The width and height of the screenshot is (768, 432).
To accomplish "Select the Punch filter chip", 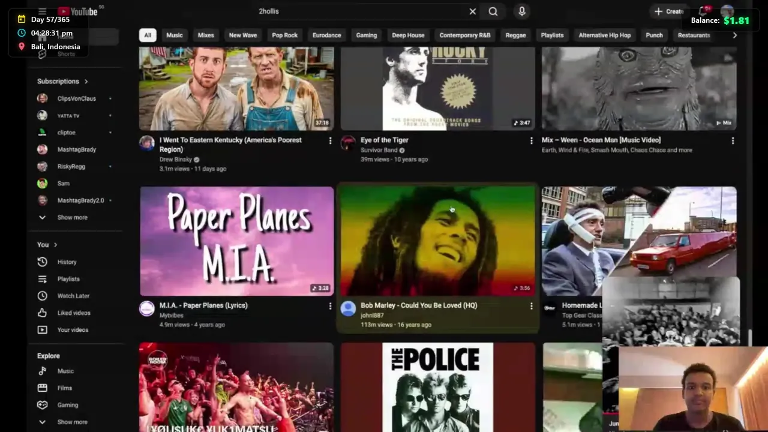I will pos(654,35).
